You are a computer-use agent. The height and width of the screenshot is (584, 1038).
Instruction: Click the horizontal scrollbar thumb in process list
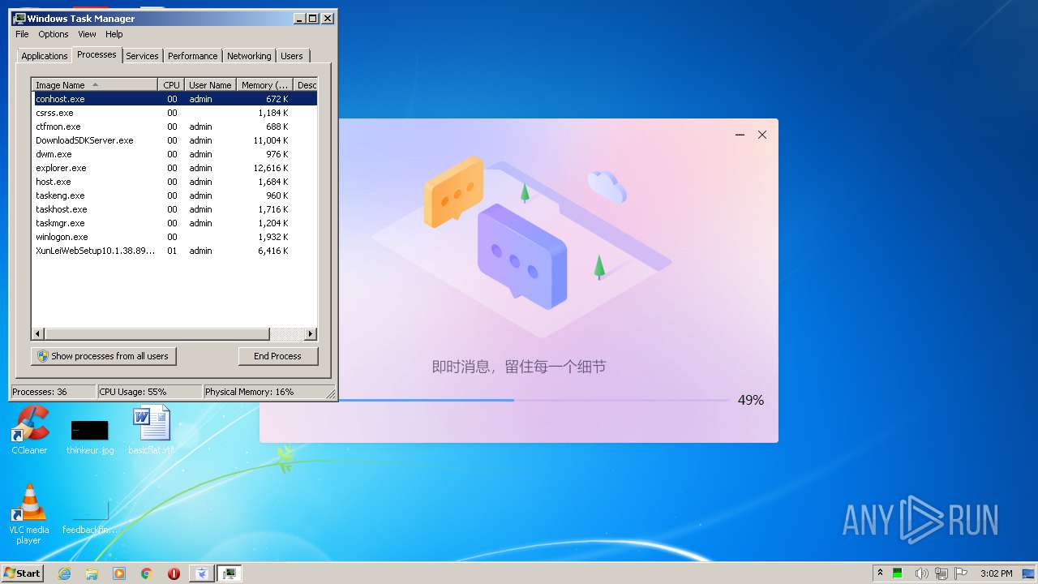click(x=157, y=334)
